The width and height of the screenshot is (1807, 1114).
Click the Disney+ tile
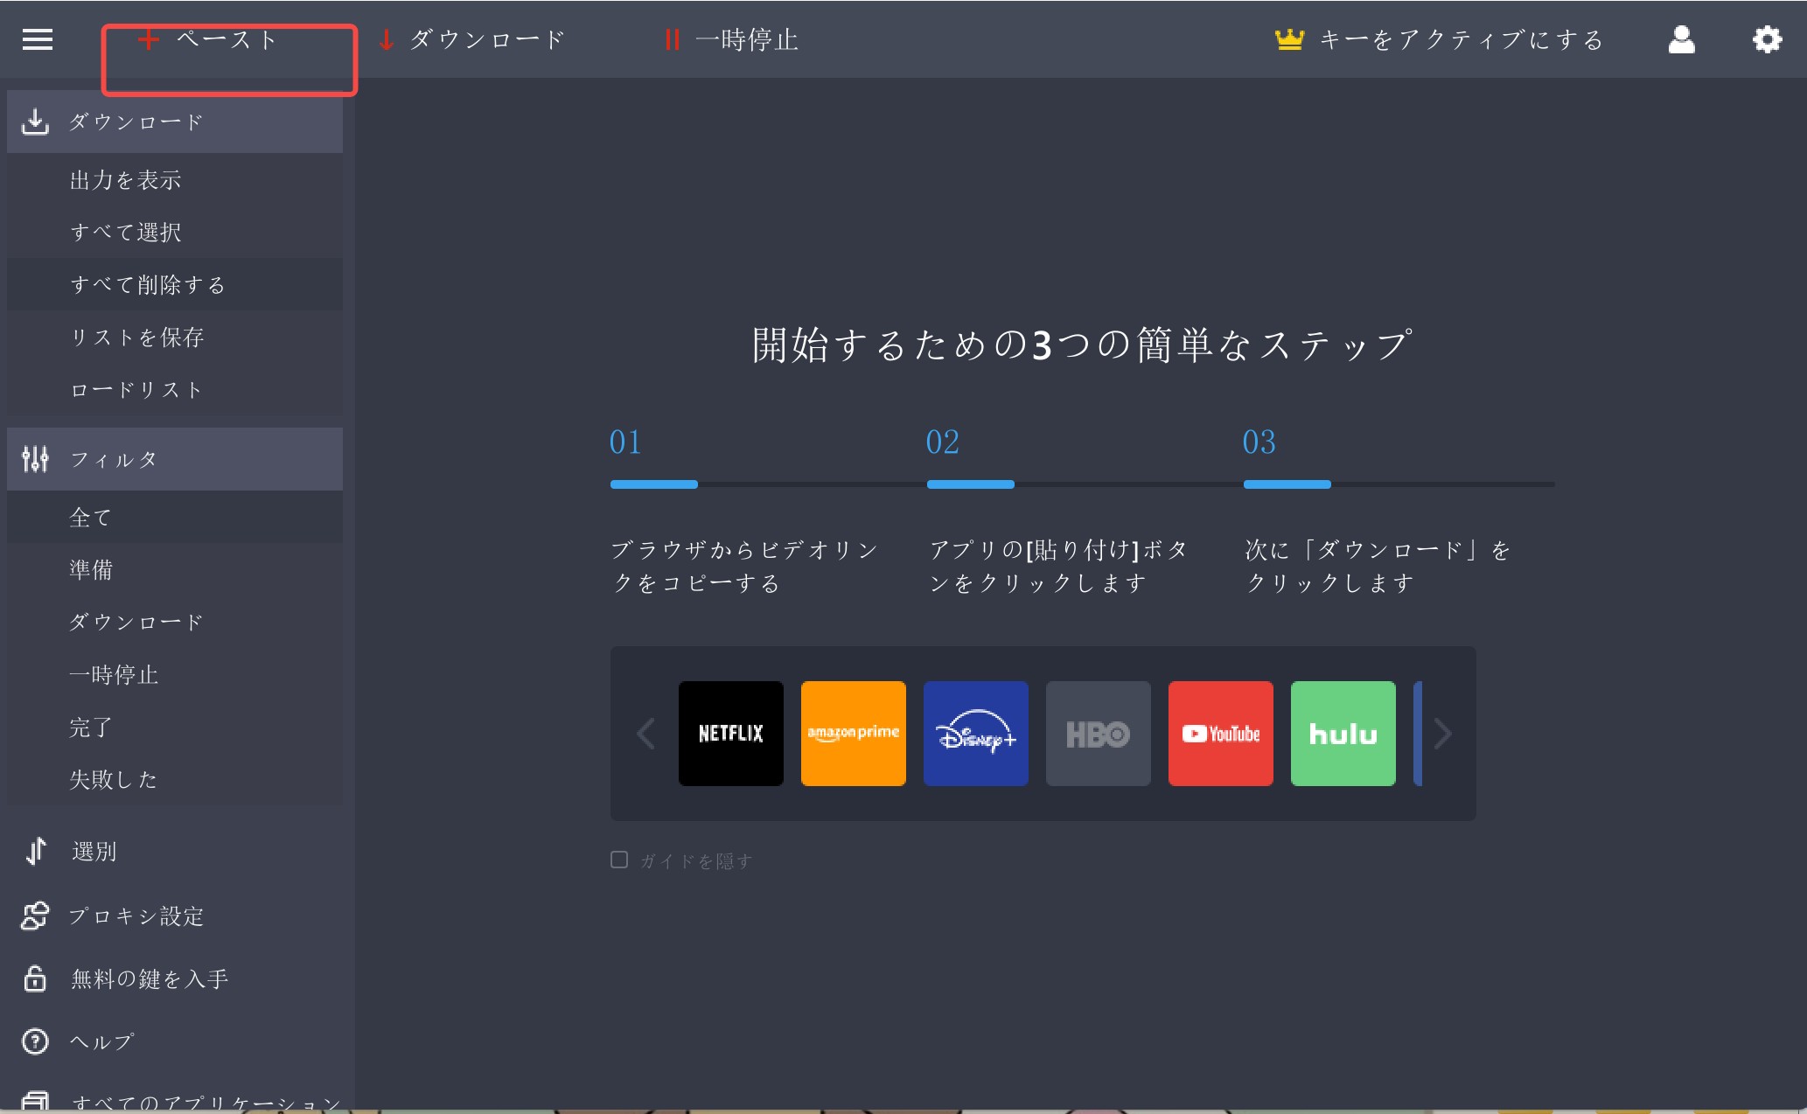point(976,734)
